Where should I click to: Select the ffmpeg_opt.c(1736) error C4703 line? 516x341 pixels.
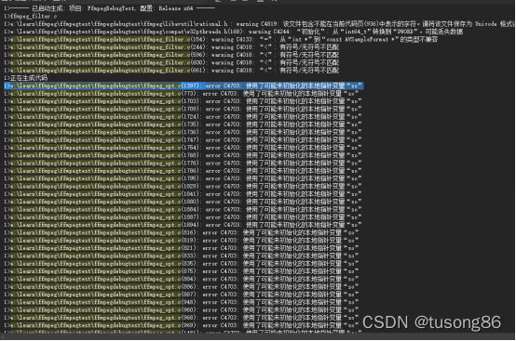click(183, 132)
